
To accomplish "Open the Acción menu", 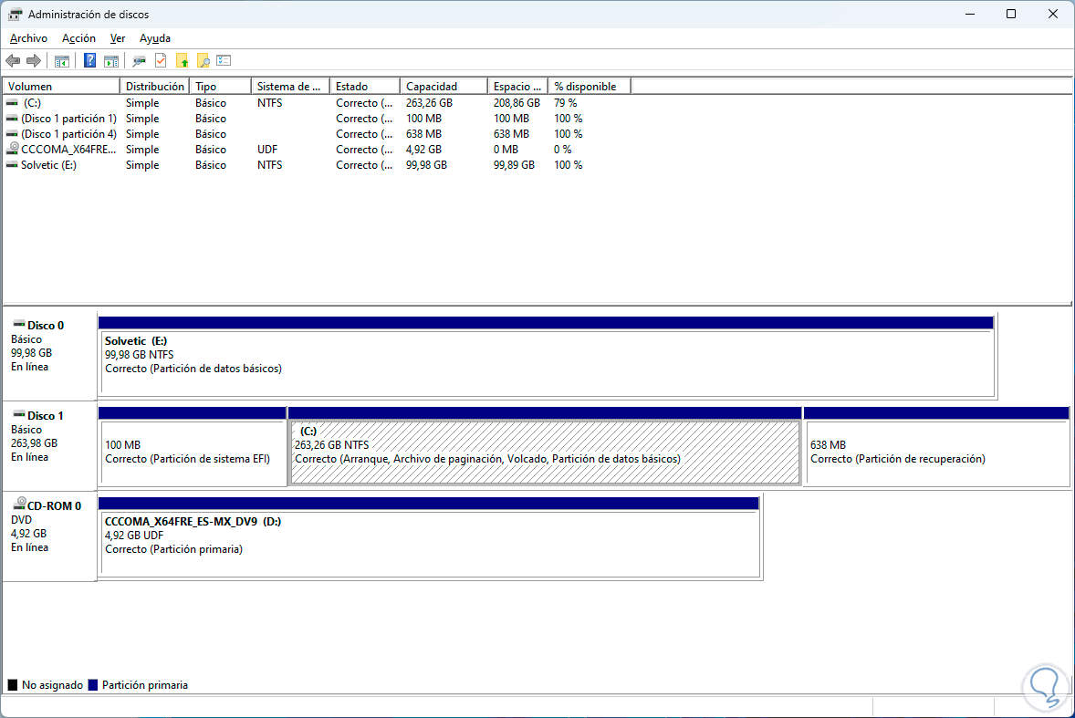I will 78,38.
